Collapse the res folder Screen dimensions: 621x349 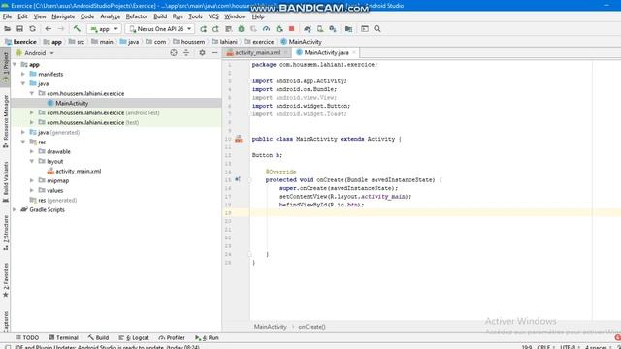click(x=23, y=142)
